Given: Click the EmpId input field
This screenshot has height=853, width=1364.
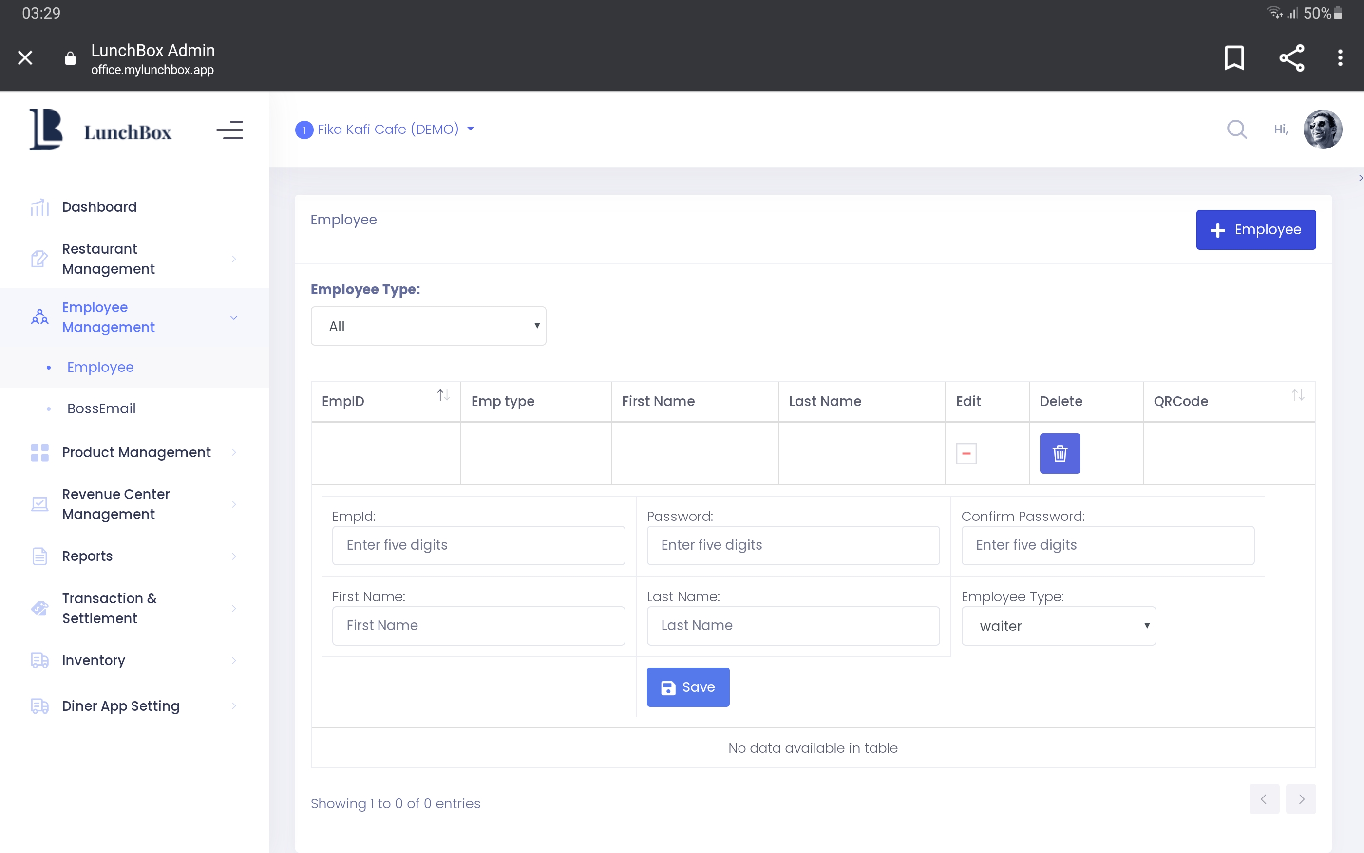Looking at the screenshot, I should 478,545.
